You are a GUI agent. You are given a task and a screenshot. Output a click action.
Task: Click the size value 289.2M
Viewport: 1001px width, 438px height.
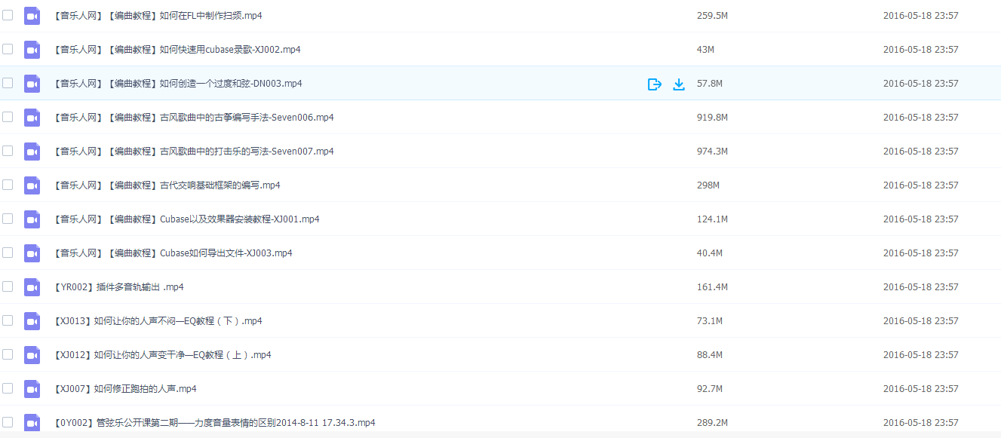[712, 423]
